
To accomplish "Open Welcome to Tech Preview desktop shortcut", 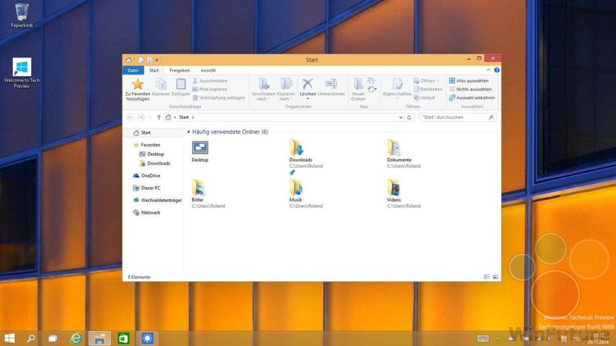I will point(22,74).
